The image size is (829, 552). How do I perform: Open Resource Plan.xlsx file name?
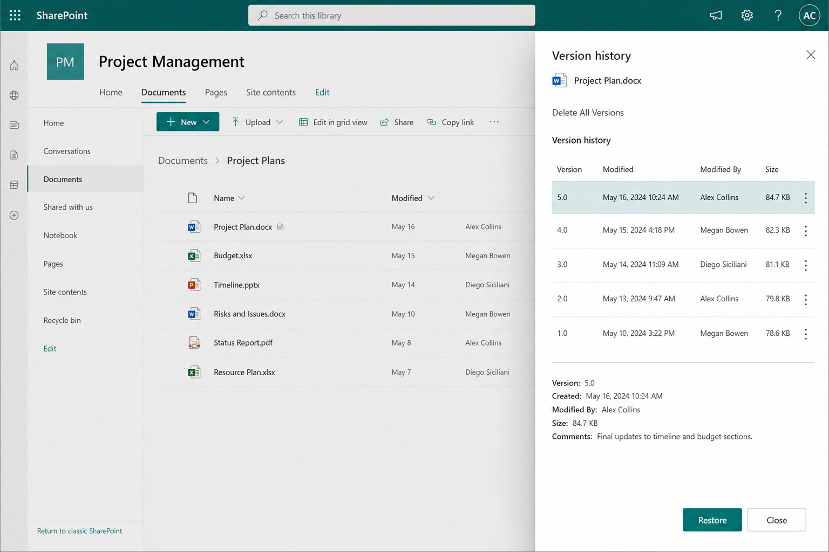[244, 372]
